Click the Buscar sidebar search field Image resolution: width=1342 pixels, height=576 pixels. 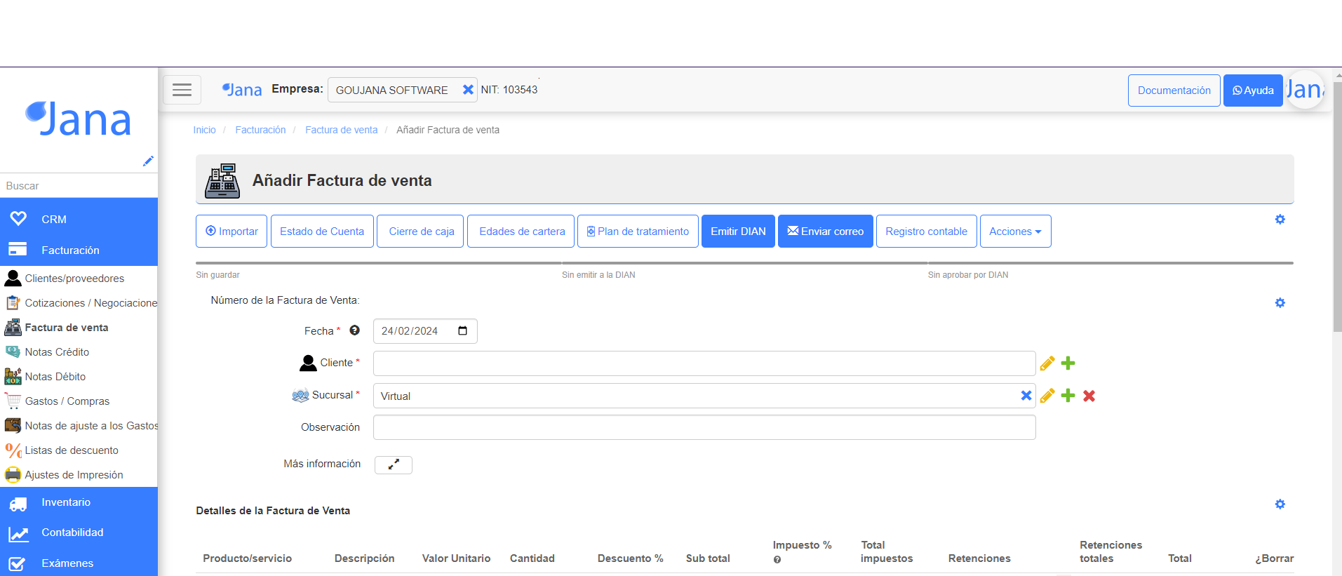[79, 186]
